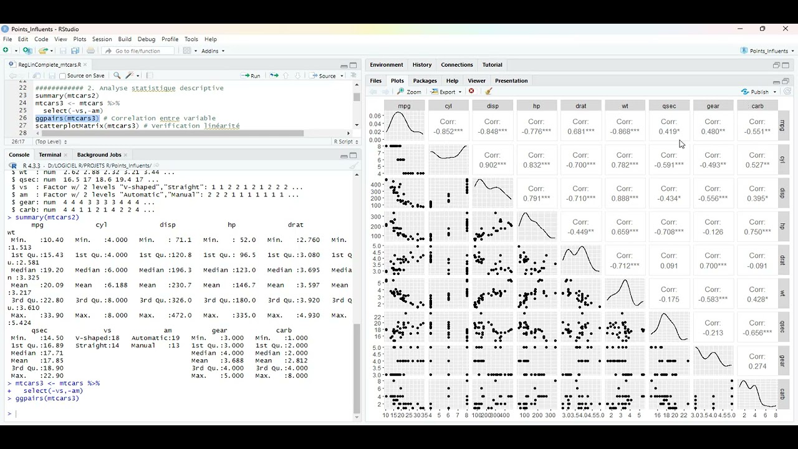This screenshot has height=449, width=798.
Task: Go to the next section with the down arrow
Action: (297, 75)
